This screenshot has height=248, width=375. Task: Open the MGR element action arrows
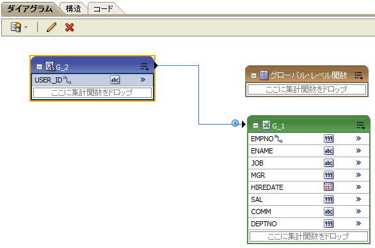click(358, 175)
